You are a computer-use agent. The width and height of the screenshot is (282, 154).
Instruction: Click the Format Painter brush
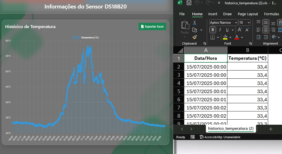click(195, 37)
